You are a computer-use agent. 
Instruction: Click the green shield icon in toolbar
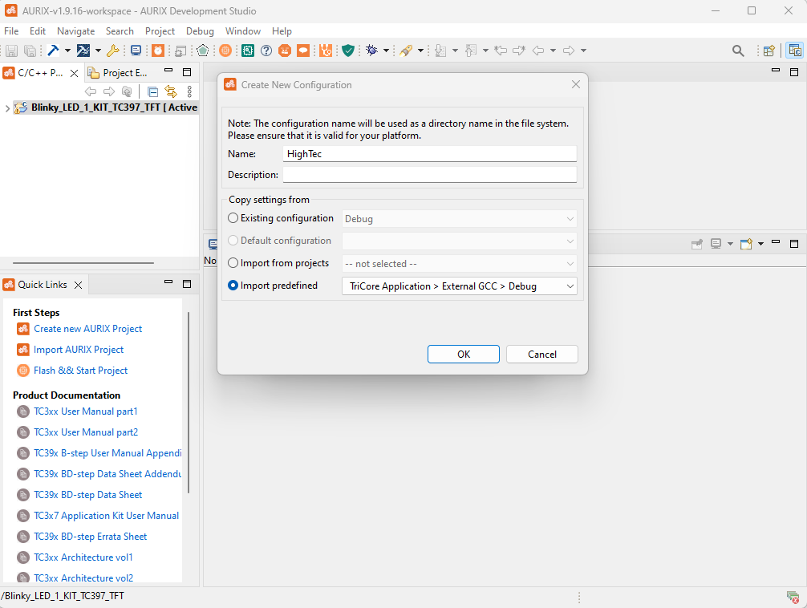point(348,51)
